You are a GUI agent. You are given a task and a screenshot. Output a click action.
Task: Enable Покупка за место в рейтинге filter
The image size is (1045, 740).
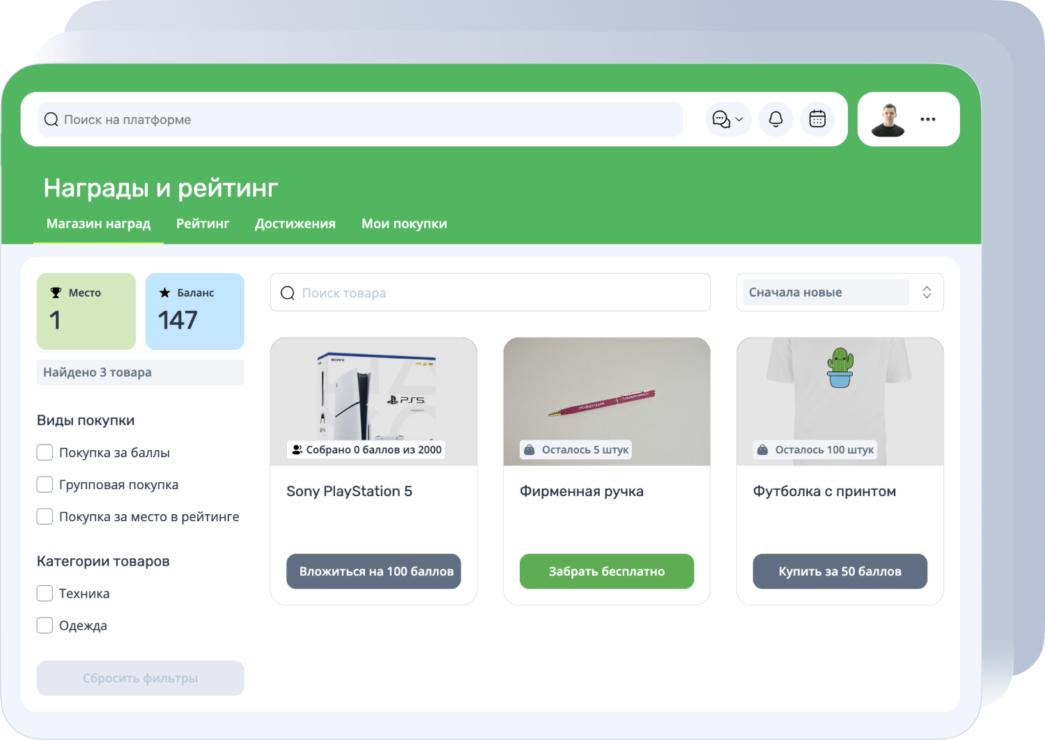point(45,517)
